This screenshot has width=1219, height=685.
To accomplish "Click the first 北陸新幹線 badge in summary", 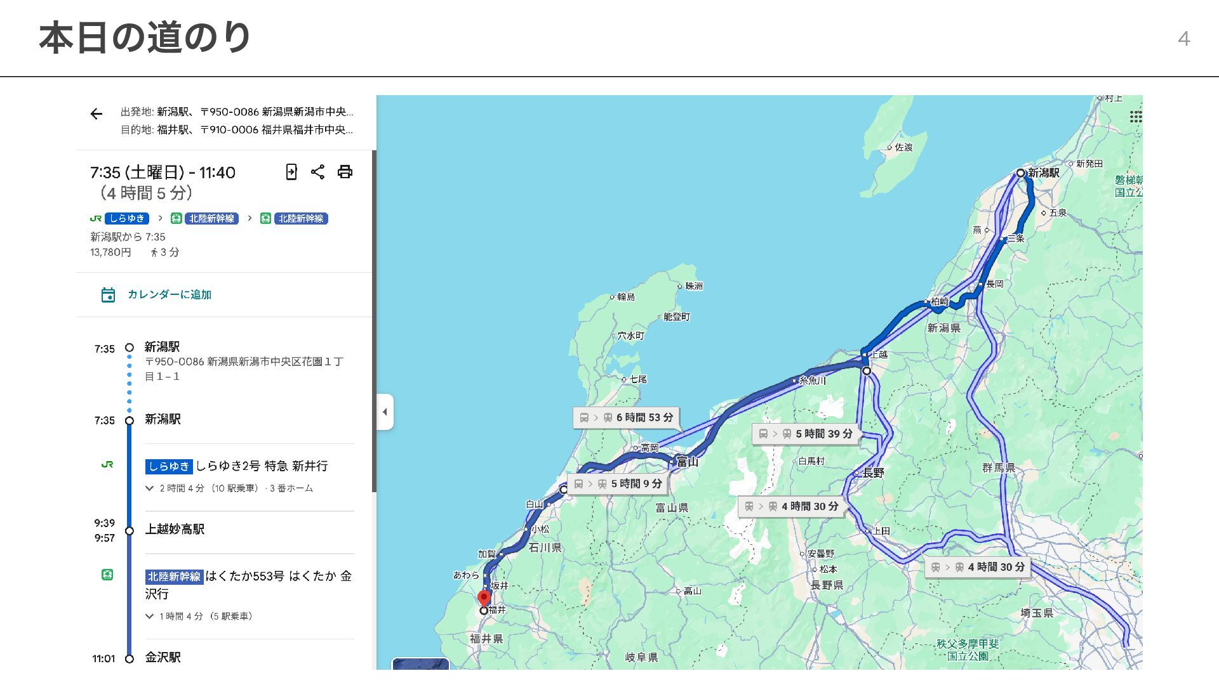I will (211, 218).
